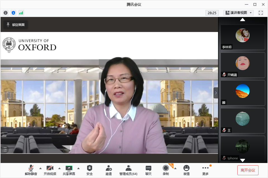Open the 演讲者视图 view dropdown

(238, 13)
